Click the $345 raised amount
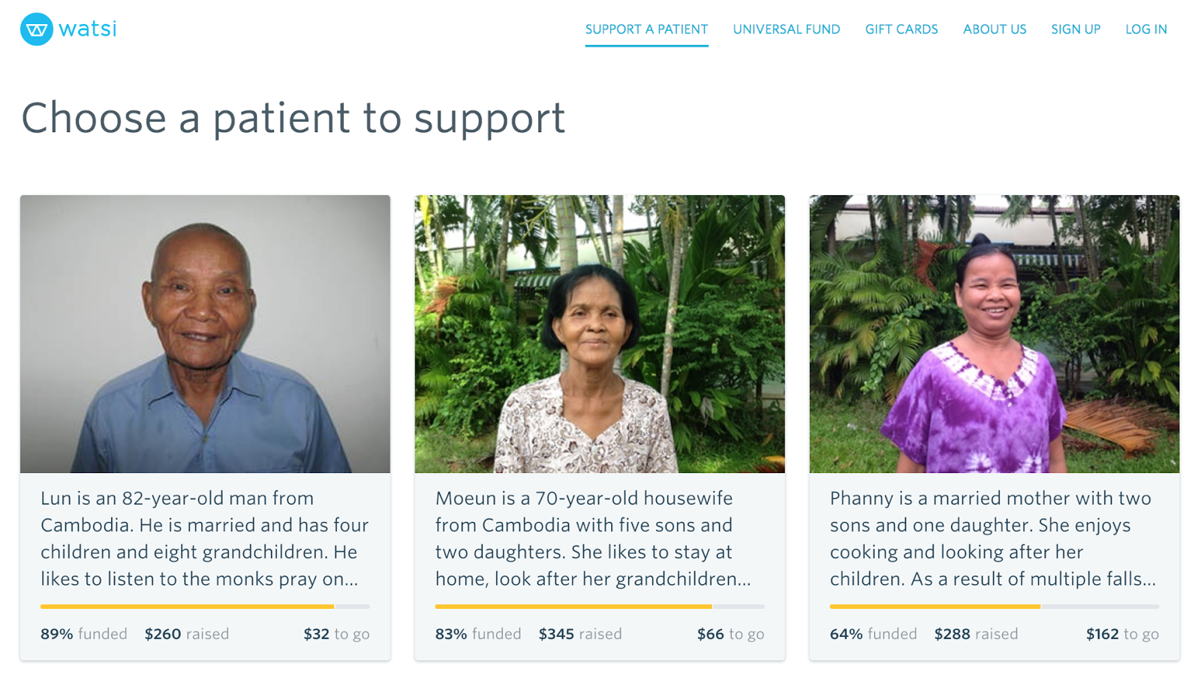 coord(579,634)
